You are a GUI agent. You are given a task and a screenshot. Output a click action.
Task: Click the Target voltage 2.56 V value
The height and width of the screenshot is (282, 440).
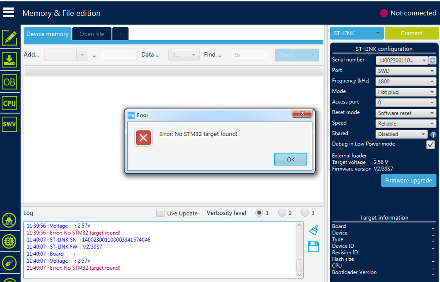[x=381, y=162]
